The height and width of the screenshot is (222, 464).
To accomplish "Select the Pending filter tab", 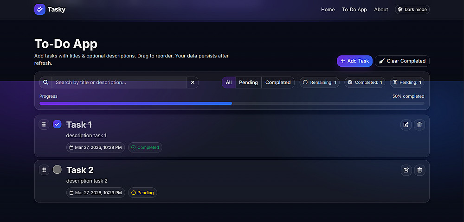I will click(x=248, y=82).
